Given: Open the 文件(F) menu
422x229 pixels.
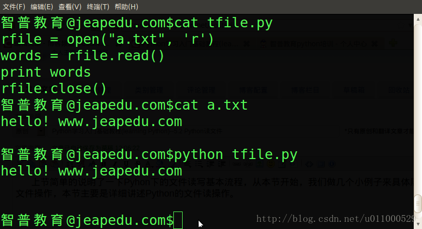Looking at the screenshot, I should (x=14, y=7).
